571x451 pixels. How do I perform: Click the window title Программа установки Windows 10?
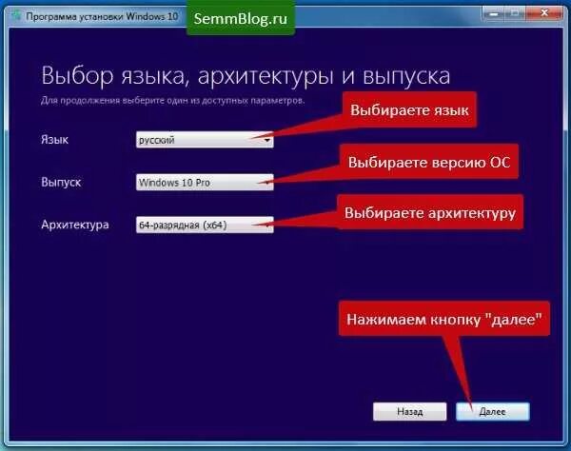click(x=102, y=17)
